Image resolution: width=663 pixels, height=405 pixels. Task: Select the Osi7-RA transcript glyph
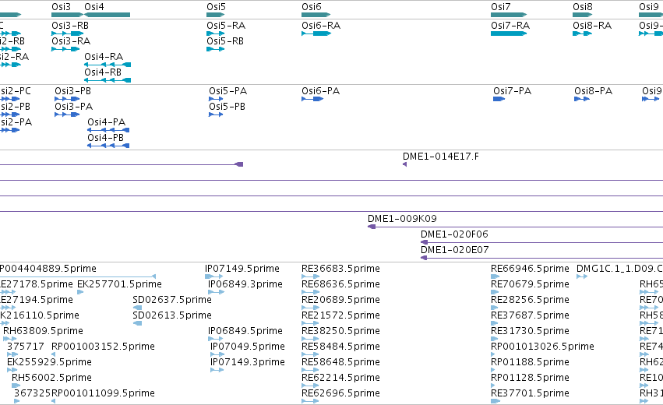509,33
